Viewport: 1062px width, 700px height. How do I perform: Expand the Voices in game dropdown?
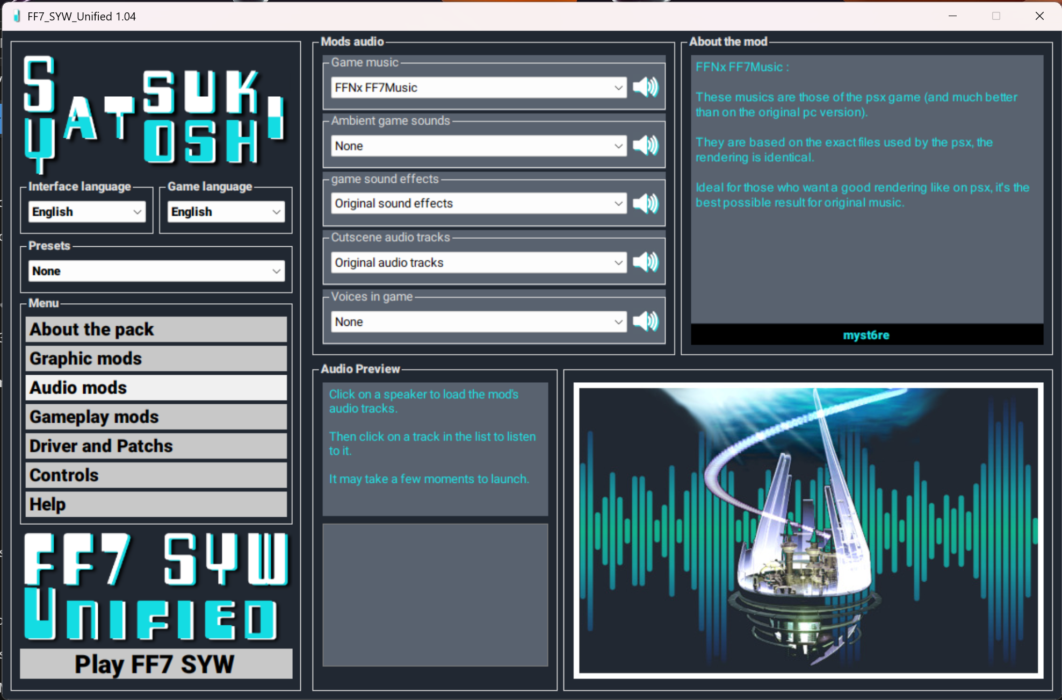479,322
